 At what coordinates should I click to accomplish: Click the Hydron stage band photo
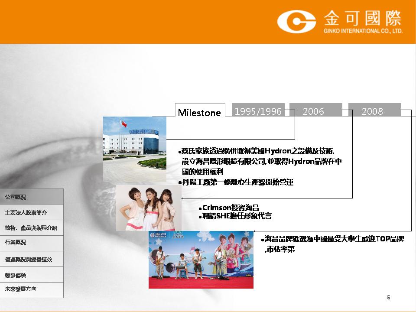pyautogui.click(x=201, y=260)
